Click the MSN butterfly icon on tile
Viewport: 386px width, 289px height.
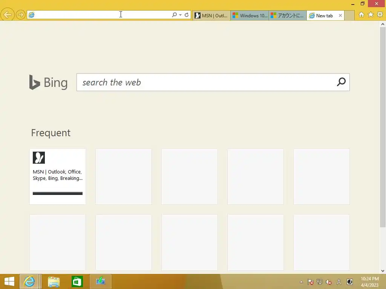39,158
